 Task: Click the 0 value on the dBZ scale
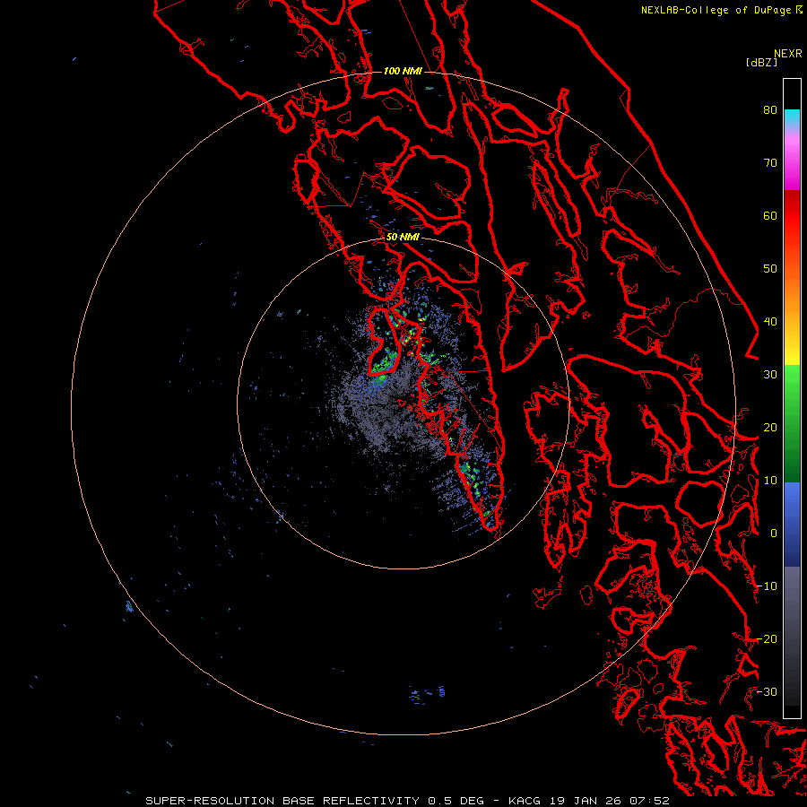[773, 534]
